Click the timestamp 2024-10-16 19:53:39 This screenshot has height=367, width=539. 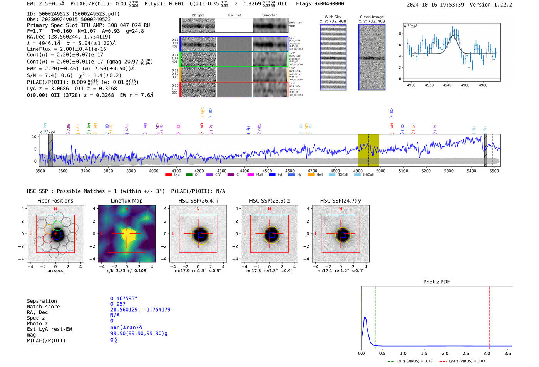(435, 5)
